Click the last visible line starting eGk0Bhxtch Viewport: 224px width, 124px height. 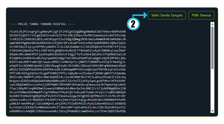coord(68,111)
